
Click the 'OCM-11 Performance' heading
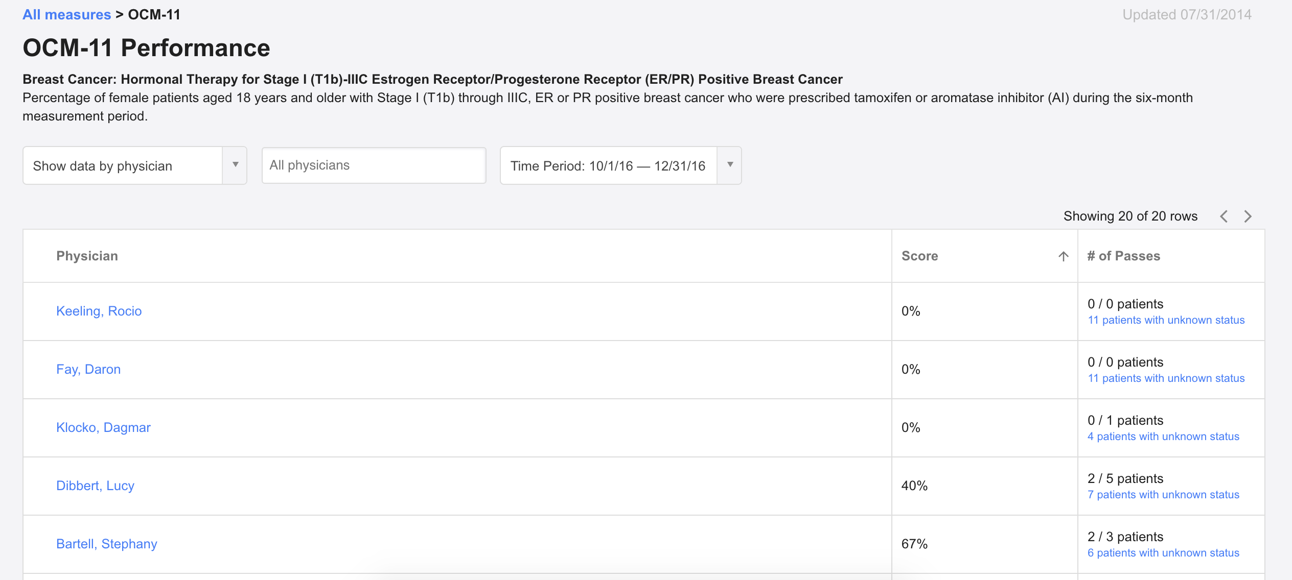[x=146, y=48]
